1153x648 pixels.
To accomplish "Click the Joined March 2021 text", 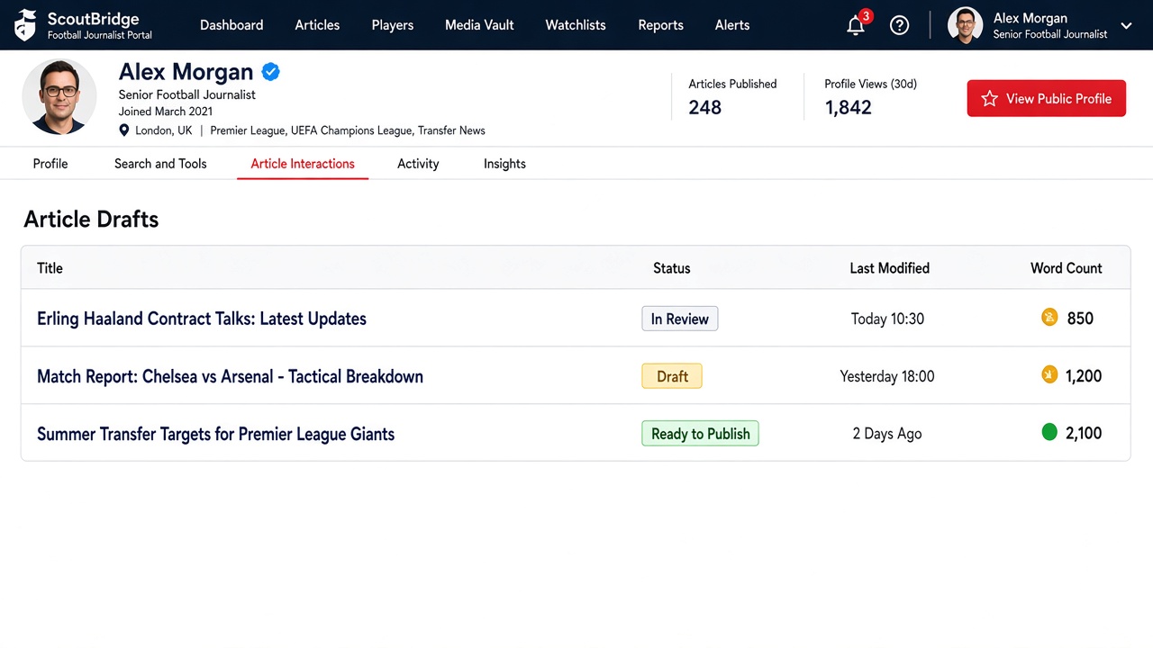I will pyautogui.click(x=166, y=112).
